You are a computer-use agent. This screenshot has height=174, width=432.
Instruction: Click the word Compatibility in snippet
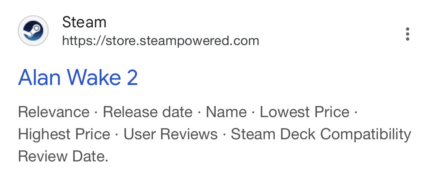[x=366, y=134]
